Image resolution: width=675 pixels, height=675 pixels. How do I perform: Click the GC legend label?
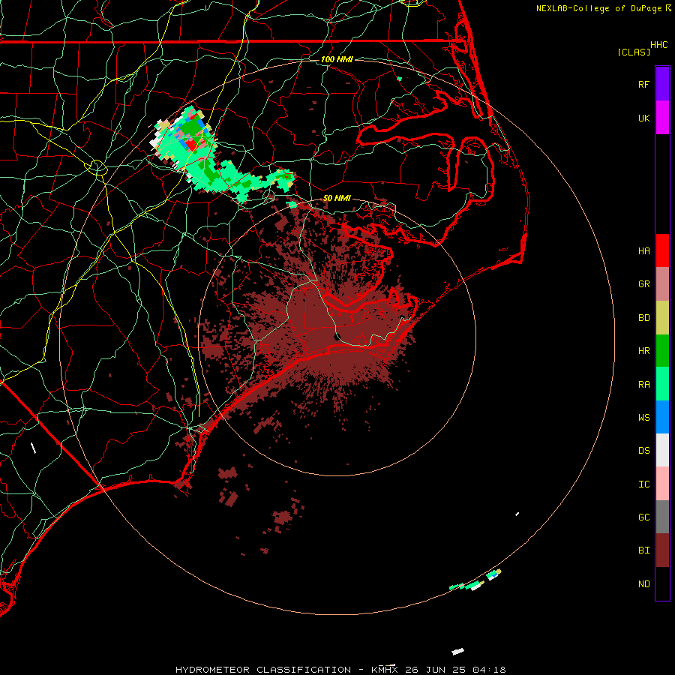pyautogui.click(x=643, y=517)
